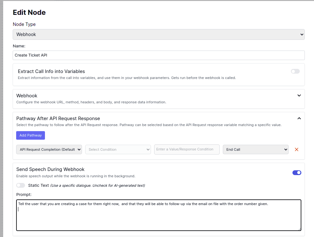Focus the Name field containing Create Ticket API

click(159, 55)
